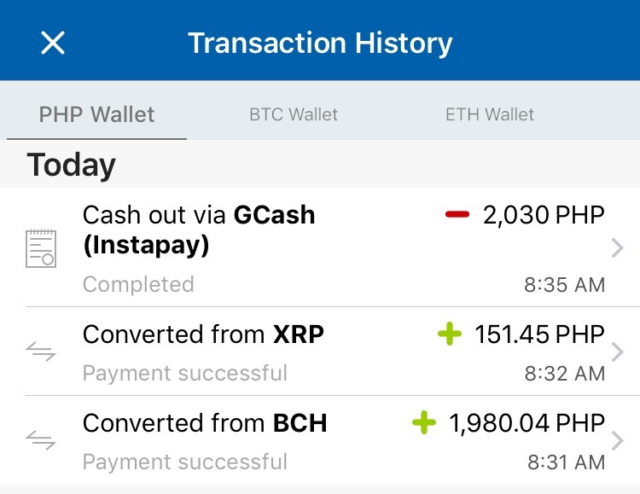The width and height of the screenshot is (640, 494).
Task: Open the Cash out via GCash (Instapay) entry
Action: [x=320, y=247]
